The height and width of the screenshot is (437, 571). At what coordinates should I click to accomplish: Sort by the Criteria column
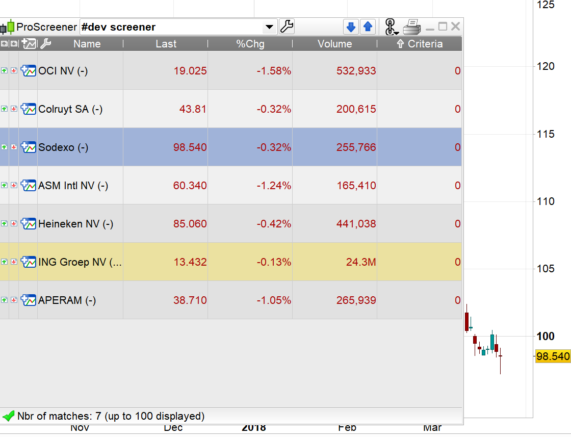pos(420,44)
